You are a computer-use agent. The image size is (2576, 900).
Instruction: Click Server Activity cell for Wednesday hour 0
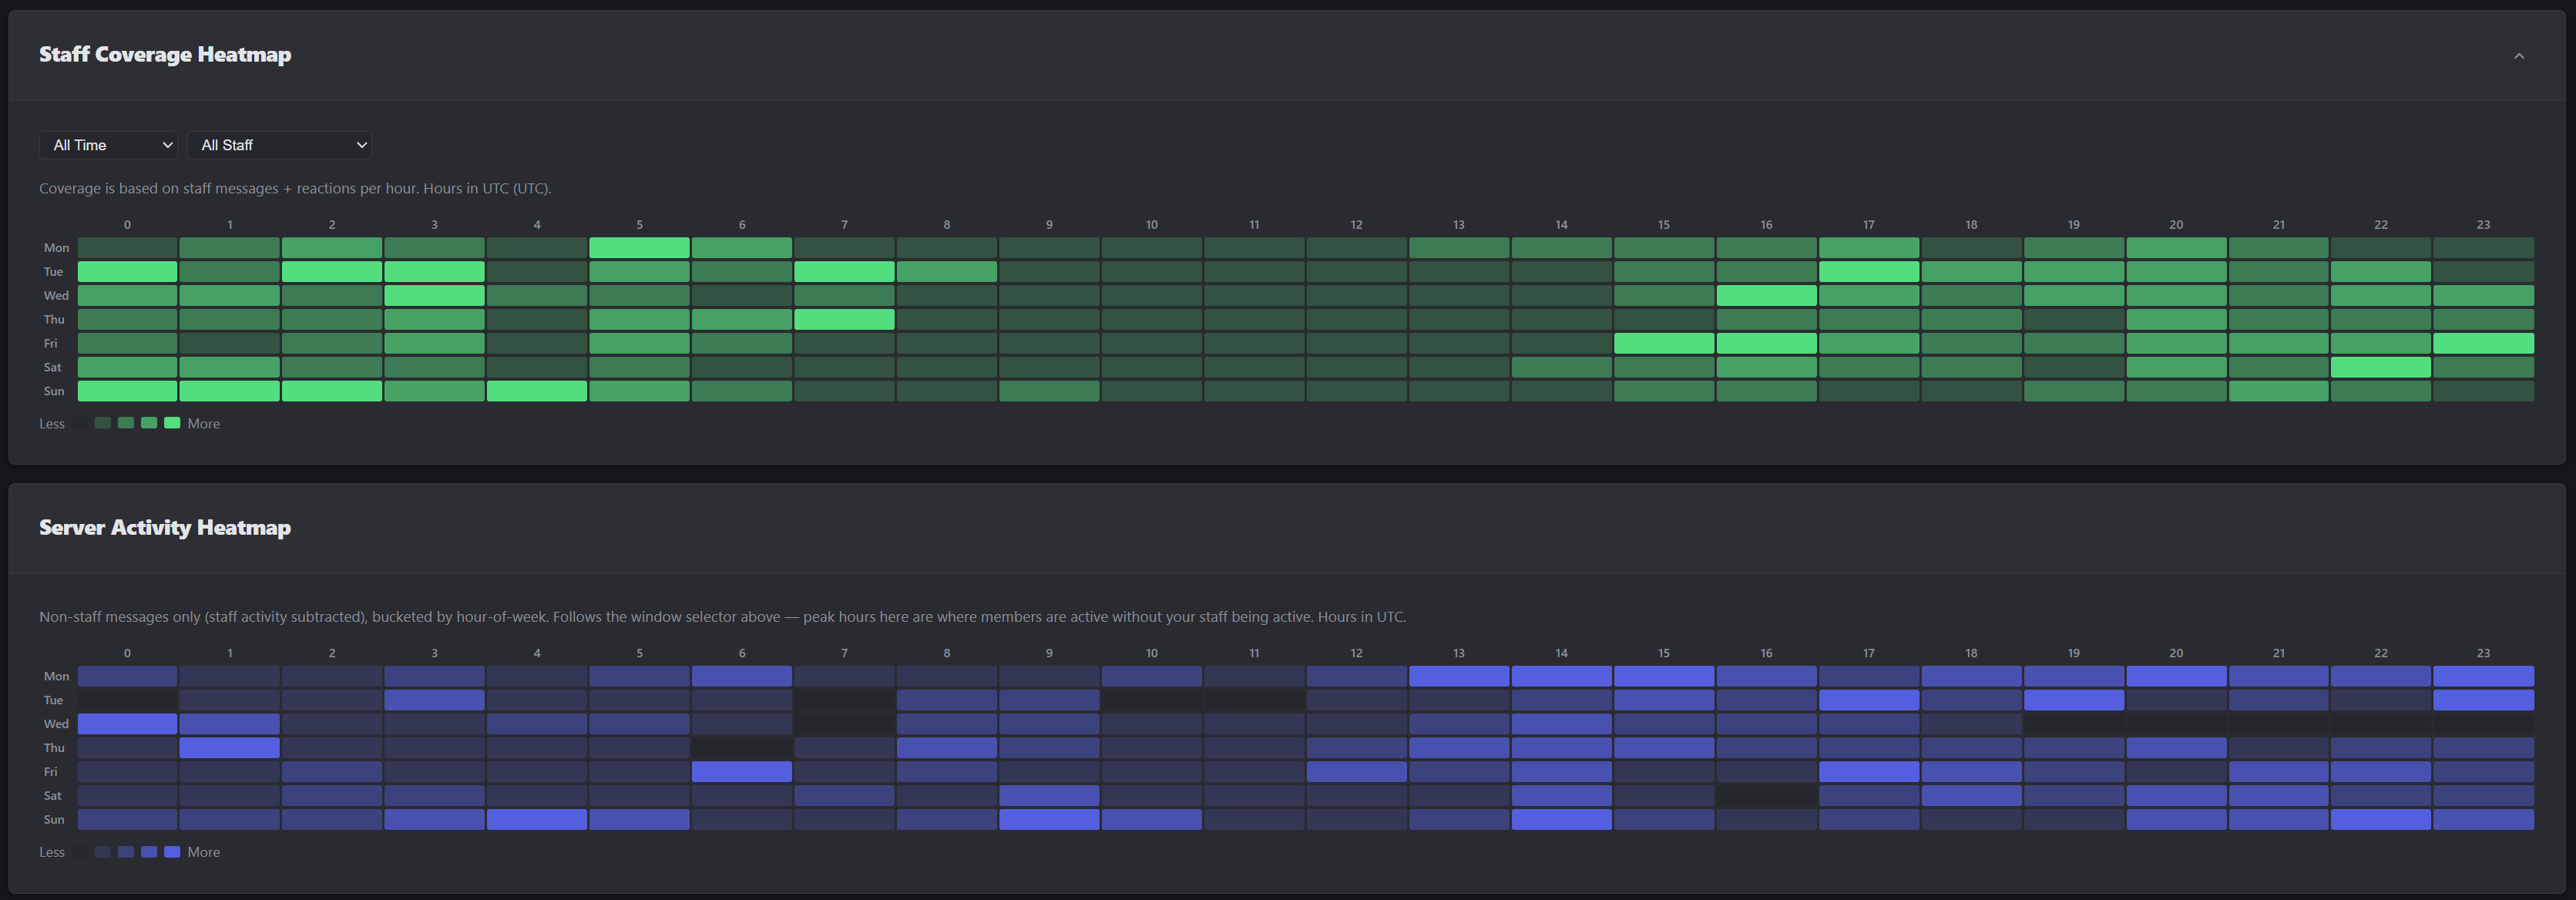[x=127, y=723]
